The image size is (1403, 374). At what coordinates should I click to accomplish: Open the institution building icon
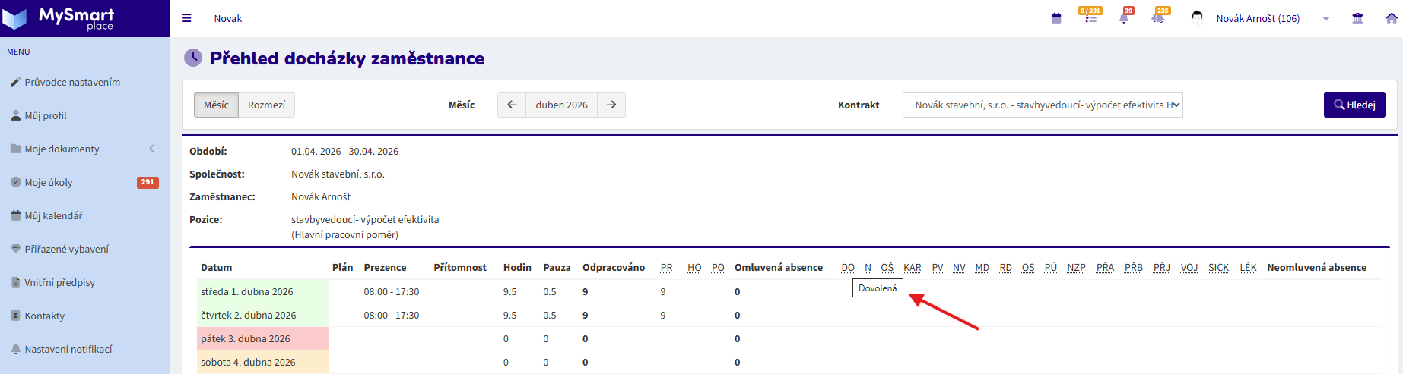coord(1357,18)
